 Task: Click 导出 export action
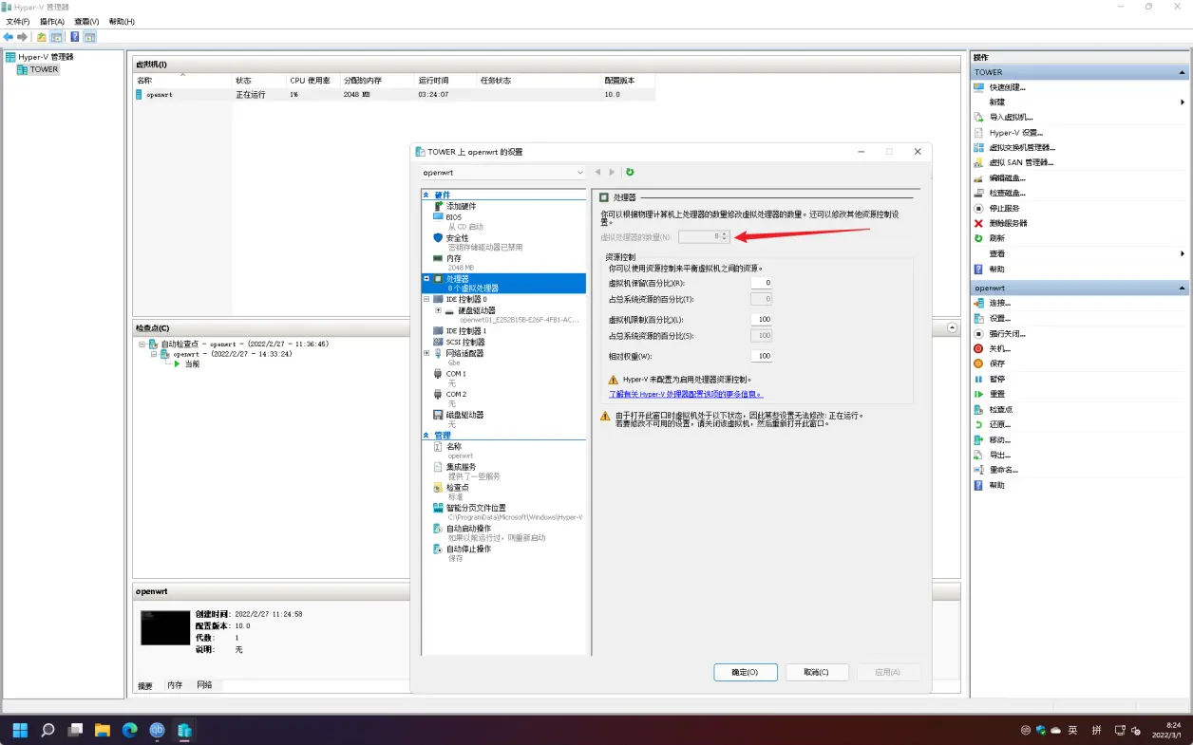click(x=999, y=455)
